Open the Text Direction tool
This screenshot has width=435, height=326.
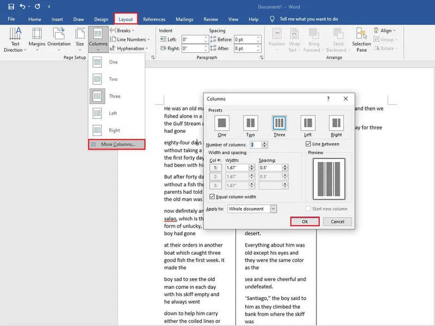(15, 40)
